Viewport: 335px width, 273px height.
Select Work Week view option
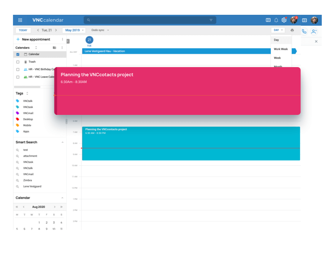[x=281, y=49]
